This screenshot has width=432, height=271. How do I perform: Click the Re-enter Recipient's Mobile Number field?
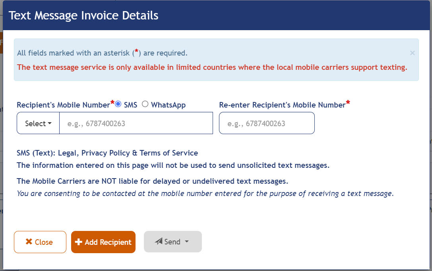(x=267, y=123)
